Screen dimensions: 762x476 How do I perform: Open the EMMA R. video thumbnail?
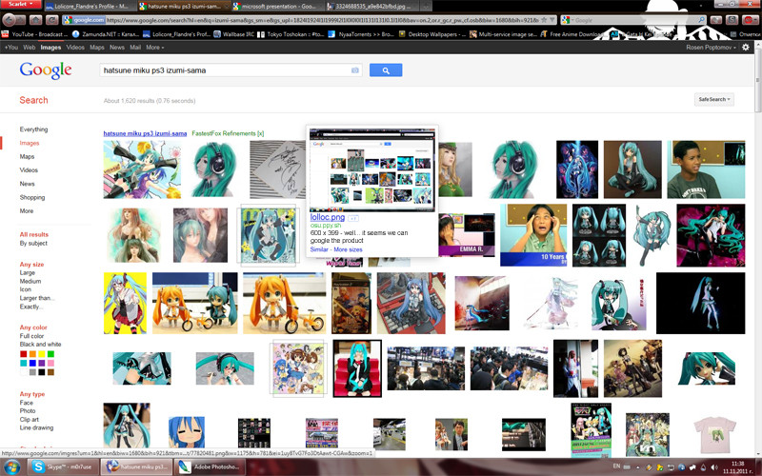tap(467, 235)
